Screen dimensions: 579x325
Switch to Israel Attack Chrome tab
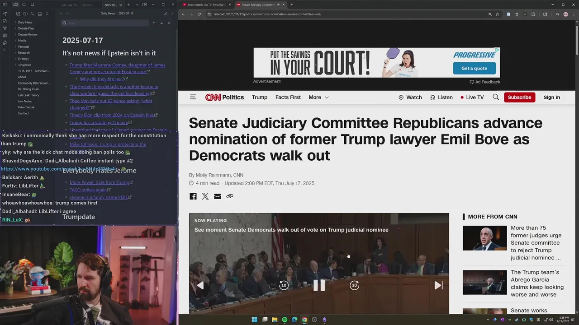click(x=206, y=5)
